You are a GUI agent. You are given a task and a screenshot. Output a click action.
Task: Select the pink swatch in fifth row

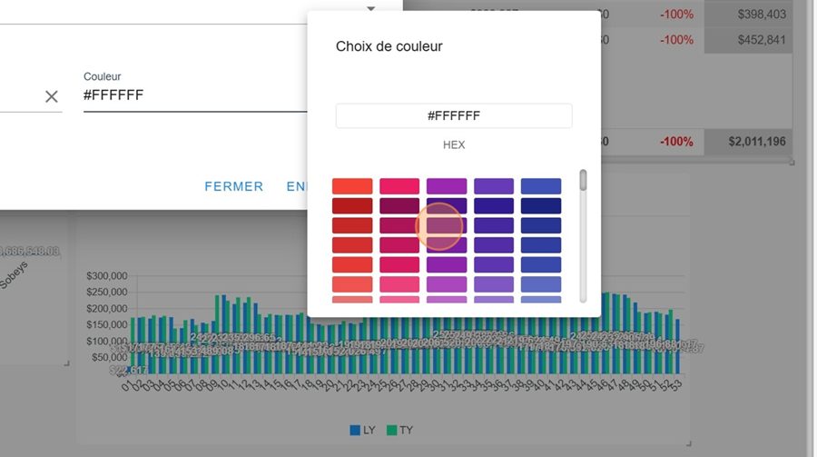[x=399, y=264]
